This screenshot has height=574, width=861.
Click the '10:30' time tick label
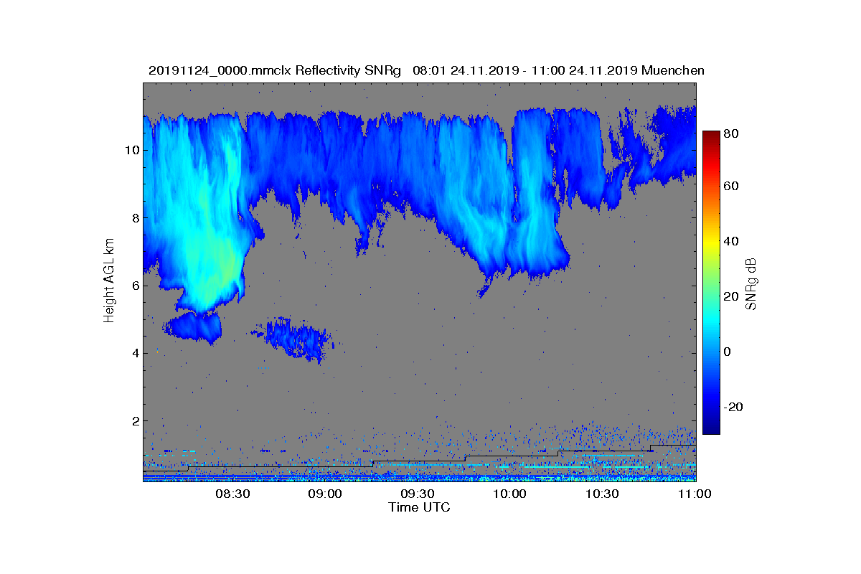pos(603,494)
